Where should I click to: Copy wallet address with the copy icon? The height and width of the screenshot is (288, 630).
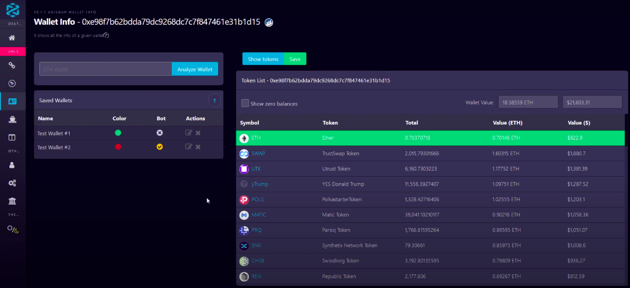tap(106, 35)
